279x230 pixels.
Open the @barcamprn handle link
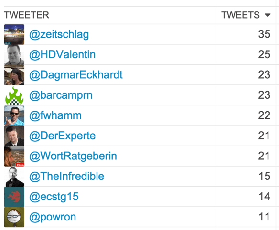coord(61,95)
